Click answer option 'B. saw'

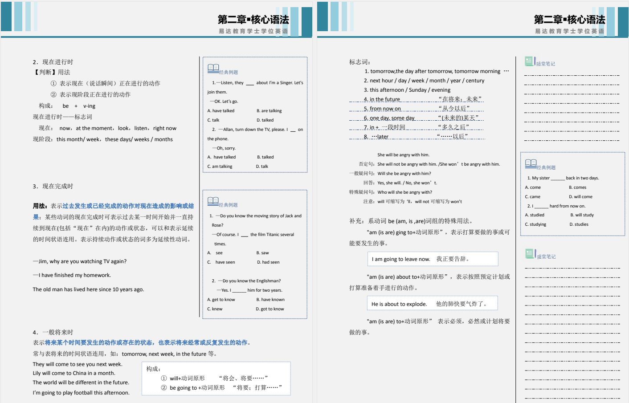pos(262,253)
